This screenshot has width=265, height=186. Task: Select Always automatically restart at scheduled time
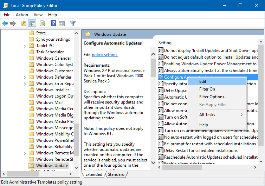[211, 71]
